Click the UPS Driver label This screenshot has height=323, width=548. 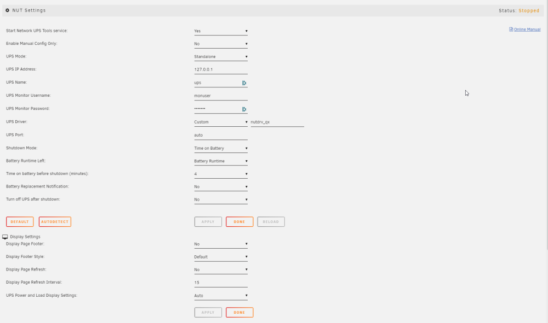[x=16, y=122]
